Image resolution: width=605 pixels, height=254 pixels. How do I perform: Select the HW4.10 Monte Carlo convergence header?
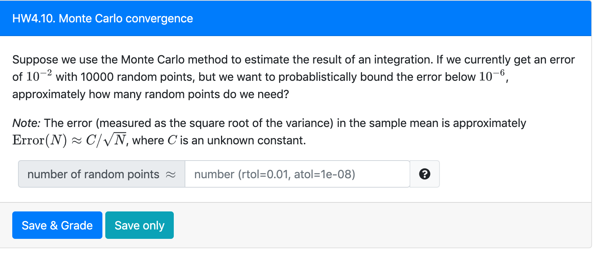tap(102, 18)
